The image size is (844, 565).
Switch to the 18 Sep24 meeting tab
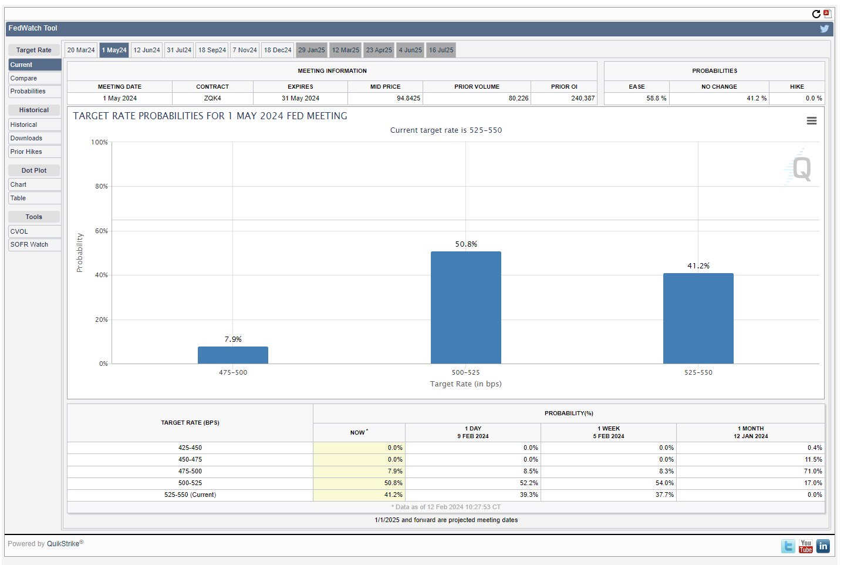(212, 51)
